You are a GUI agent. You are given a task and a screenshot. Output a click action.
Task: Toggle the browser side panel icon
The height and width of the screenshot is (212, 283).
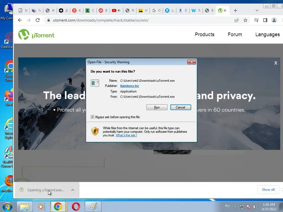(265, 20)
